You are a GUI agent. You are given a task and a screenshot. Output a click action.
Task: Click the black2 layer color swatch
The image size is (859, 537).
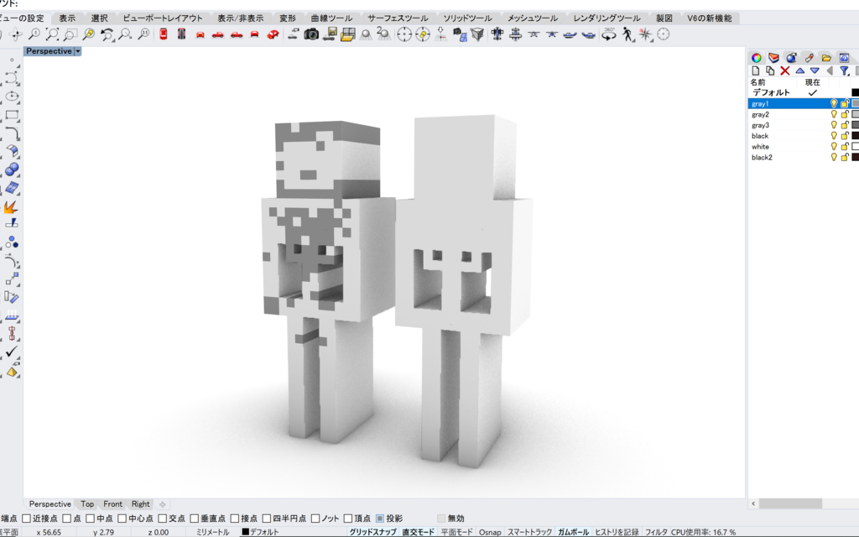coord(855,157)
